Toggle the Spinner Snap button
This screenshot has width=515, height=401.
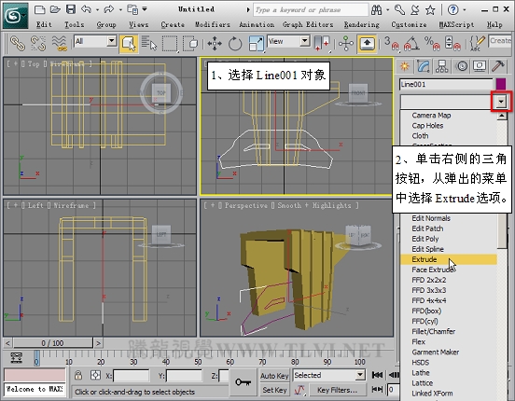pos(452,43)
